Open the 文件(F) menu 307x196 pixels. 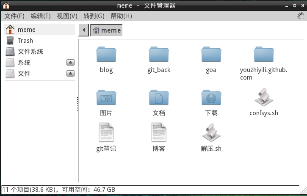coord(14,16)
